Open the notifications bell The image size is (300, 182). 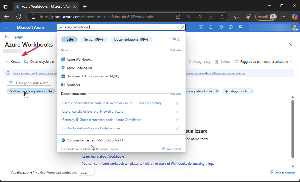coord(211,27)
